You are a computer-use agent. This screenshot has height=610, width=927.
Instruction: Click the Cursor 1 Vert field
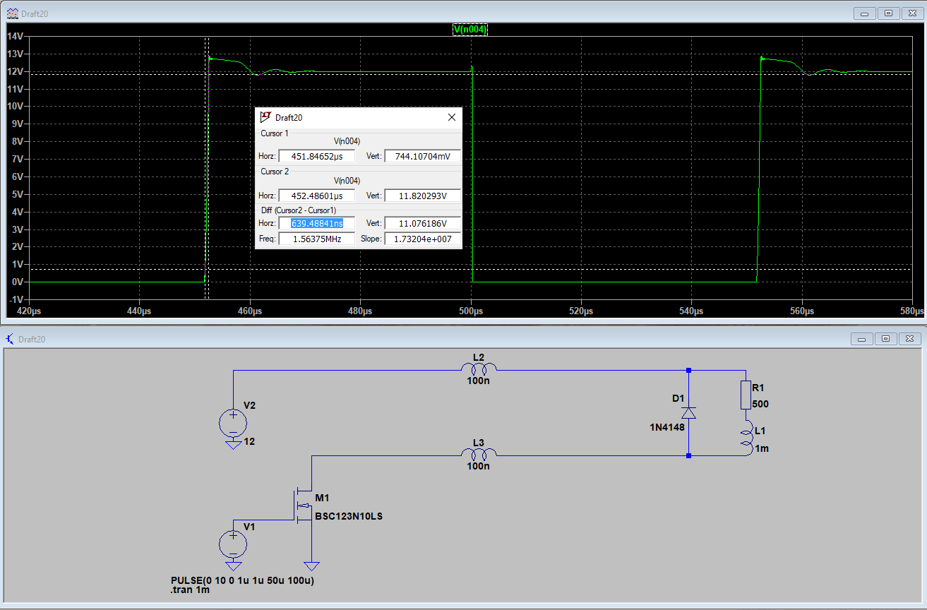point(422,156)
